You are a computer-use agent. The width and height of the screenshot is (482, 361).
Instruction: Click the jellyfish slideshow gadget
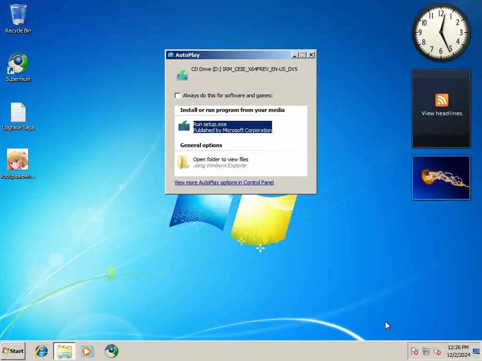(x=441, y=178)
